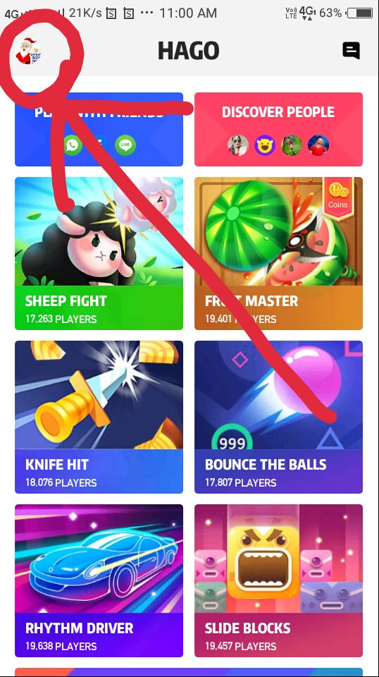This screenshot has width=379, height=677.
Task: Open the Rhythm Driver game
Action: (x=99, y=580)
